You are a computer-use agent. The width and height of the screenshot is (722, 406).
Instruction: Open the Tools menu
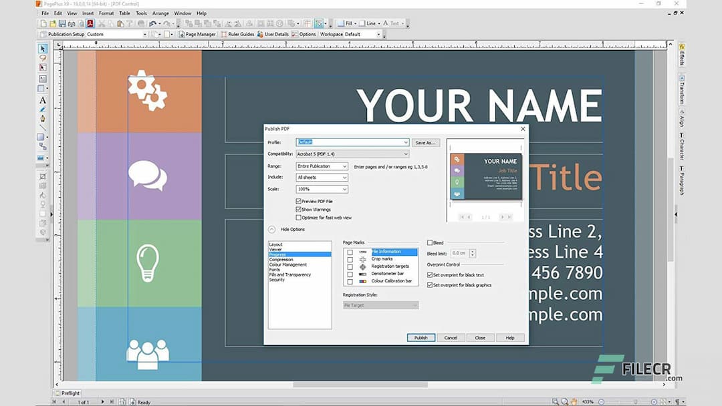(x=141, y=13)
